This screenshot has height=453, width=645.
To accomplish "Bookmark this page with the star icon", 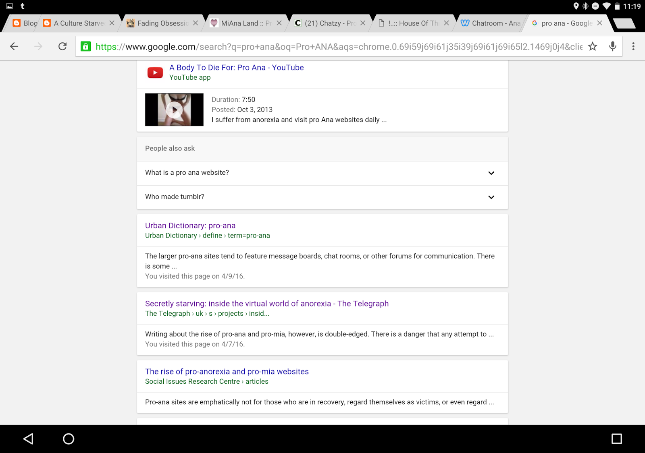I will [593, 46].
